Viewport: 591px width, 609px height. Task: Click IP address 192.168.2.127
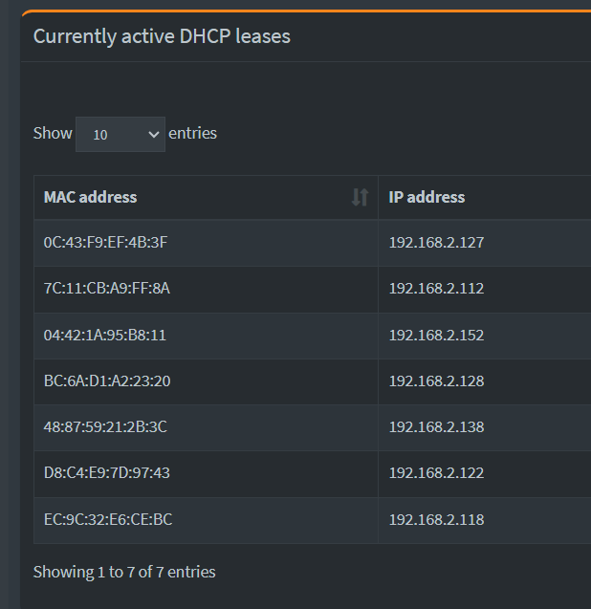(x=436, y=243)
